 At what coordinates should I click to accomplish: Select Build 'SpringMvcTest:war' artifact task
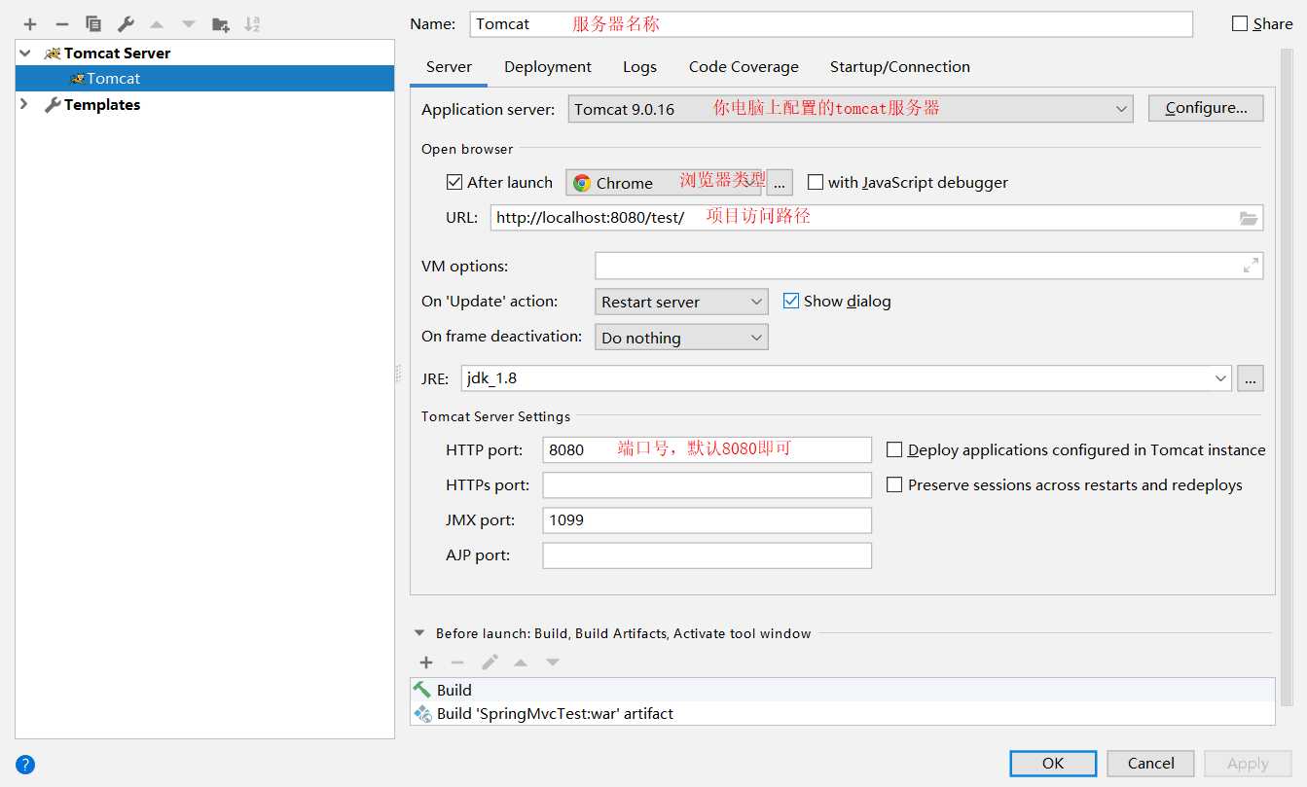(843, 713)
